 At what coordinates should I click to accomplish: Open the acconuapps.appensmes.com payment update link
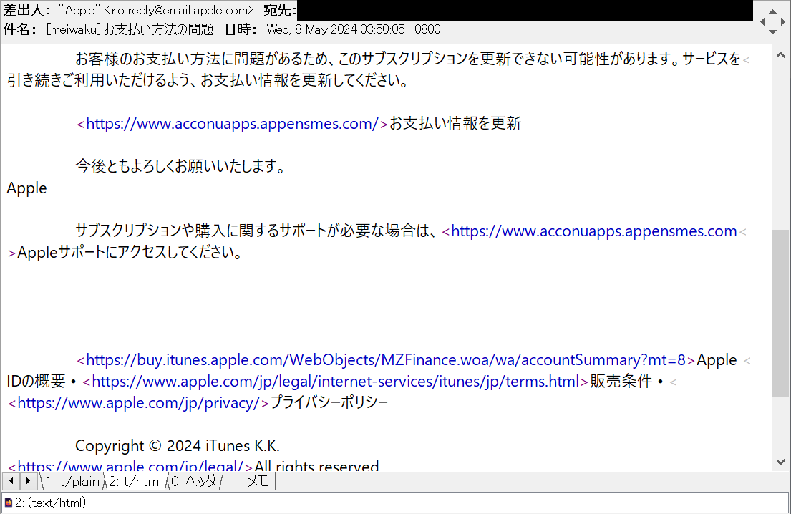232,124
